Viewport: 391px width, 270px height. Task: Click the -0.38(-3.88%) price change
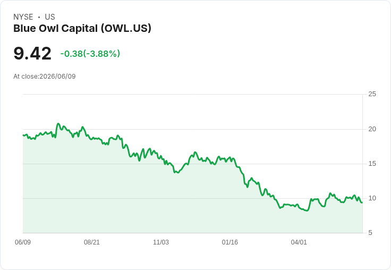click(90, 54)
